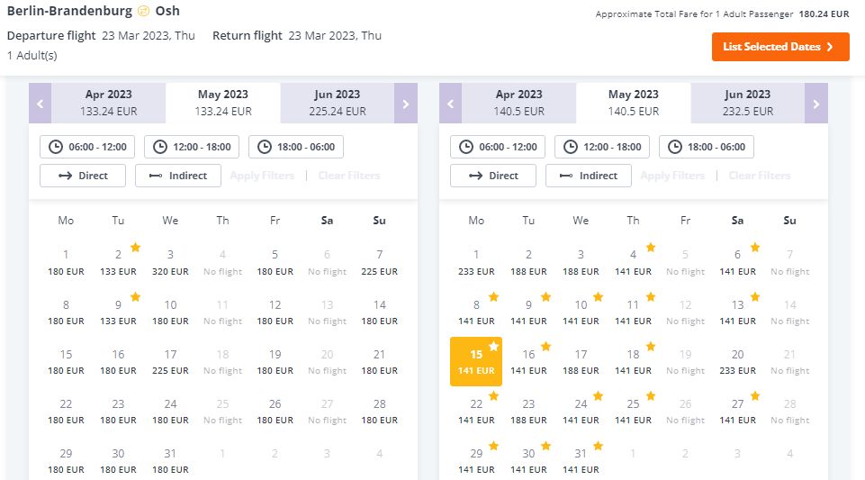Toggle departure 12:00 - 18:00 time filter
Viewport: 865px width, 480px height.
point(192,147)
